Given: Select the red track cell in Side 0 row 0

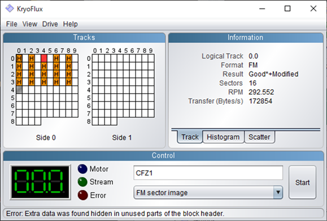Looking at the screenshot, I should coord(44,58).
